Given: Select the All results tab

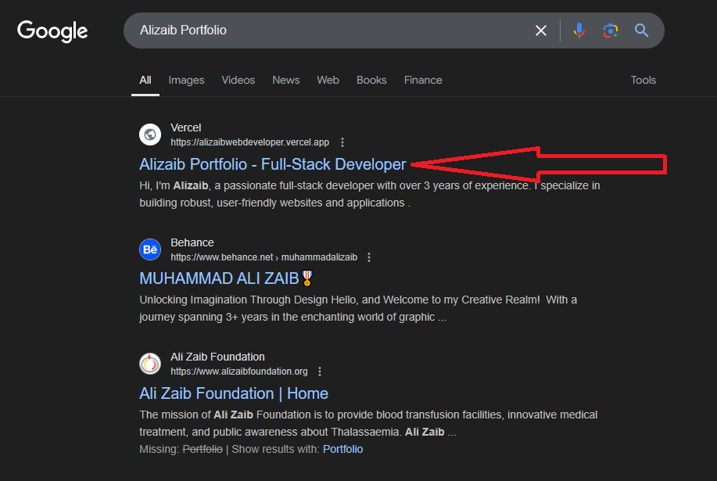Looking at the screenshot, I should pyautogui.click(x=145, y=80).
